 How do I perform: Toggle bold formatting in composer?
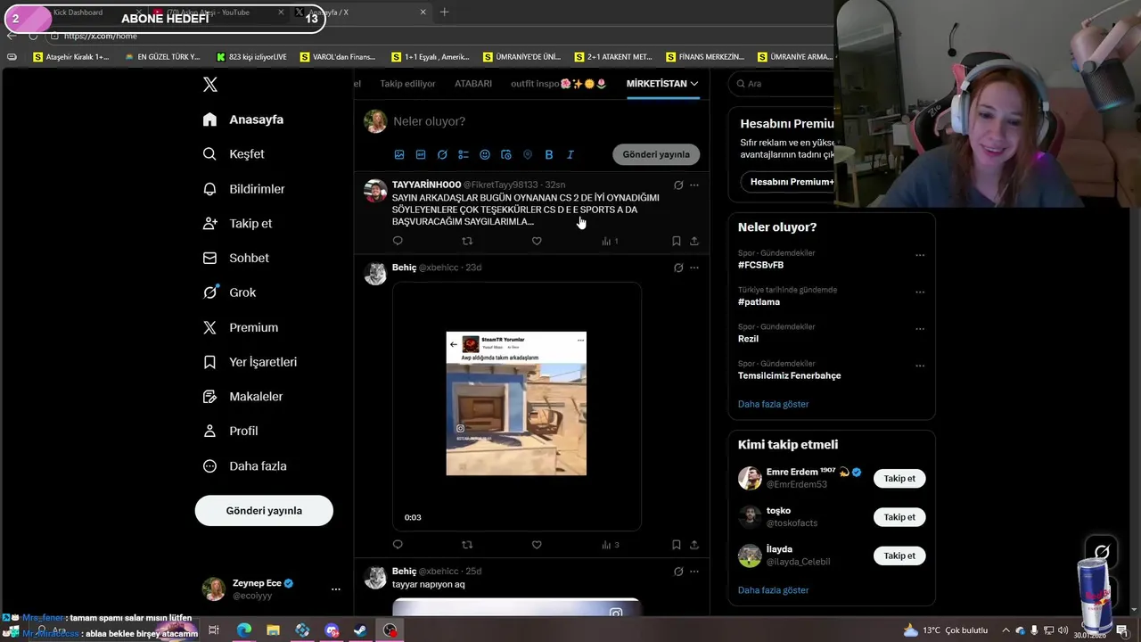click(x=549, y=154)
